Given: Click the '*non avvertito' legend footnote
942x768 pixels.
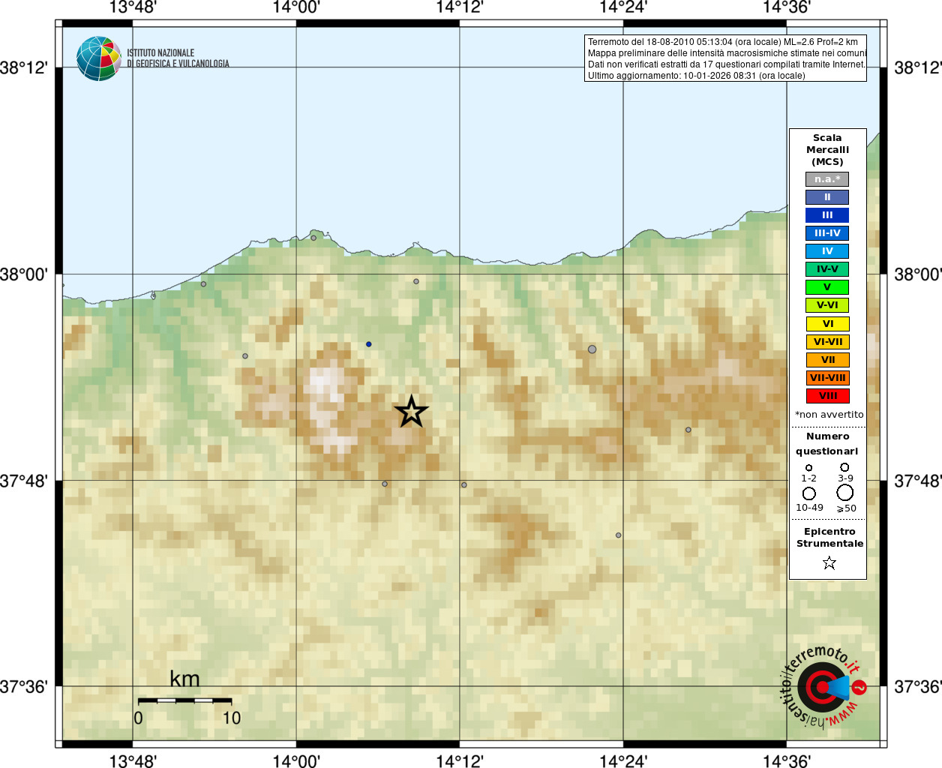Looking at the screenshot, I should click(829, 415).
